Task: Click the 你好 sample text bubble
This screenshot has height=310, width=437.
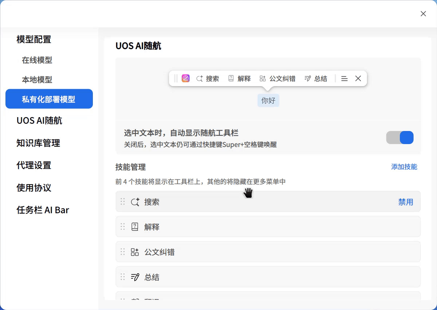Action: point(268,100)
